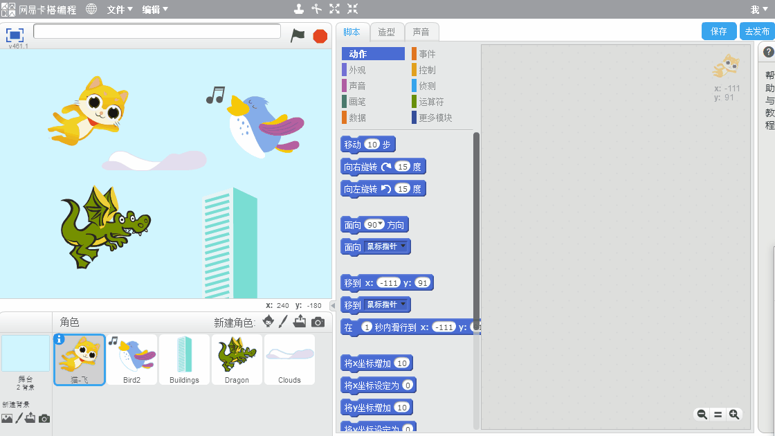The image size is (775, 436).
Task: Select the 控制 block category
Action: [x=441, y=70]
